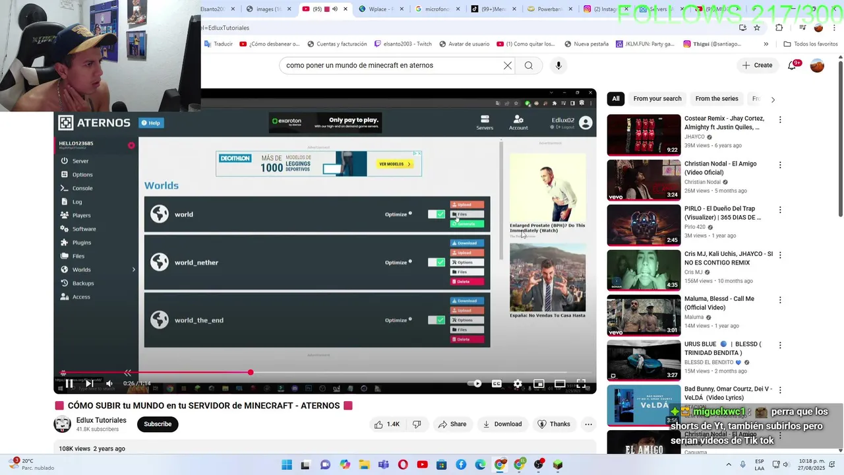The width and height of the screenshot is (844, 475).
Task: Dislike the video
Action: [417, 424]
